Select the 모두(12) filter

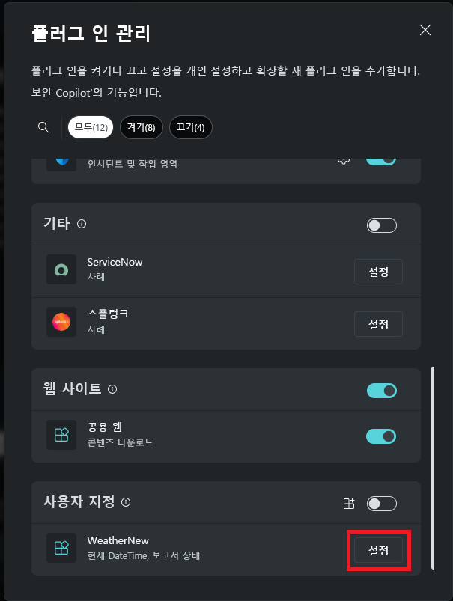coord(90,127)
